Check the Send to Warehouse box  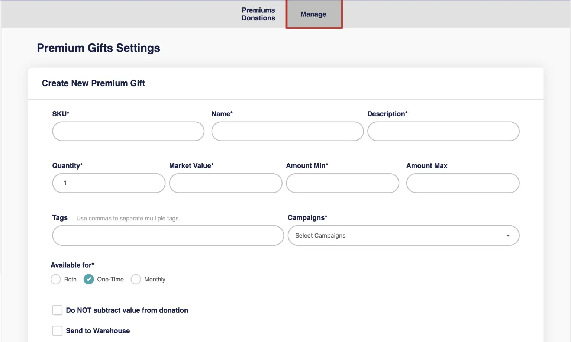click(57, 331)
